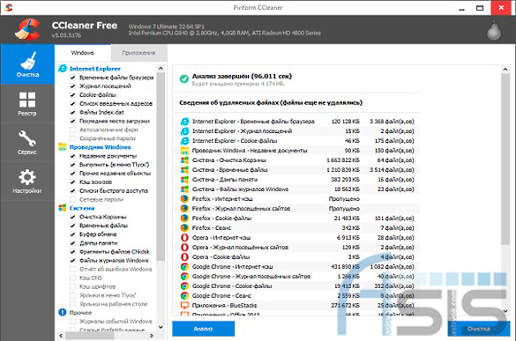516x341 pixels.
Task: Toggle Буфер обмена checkbox
Action: 72,234
